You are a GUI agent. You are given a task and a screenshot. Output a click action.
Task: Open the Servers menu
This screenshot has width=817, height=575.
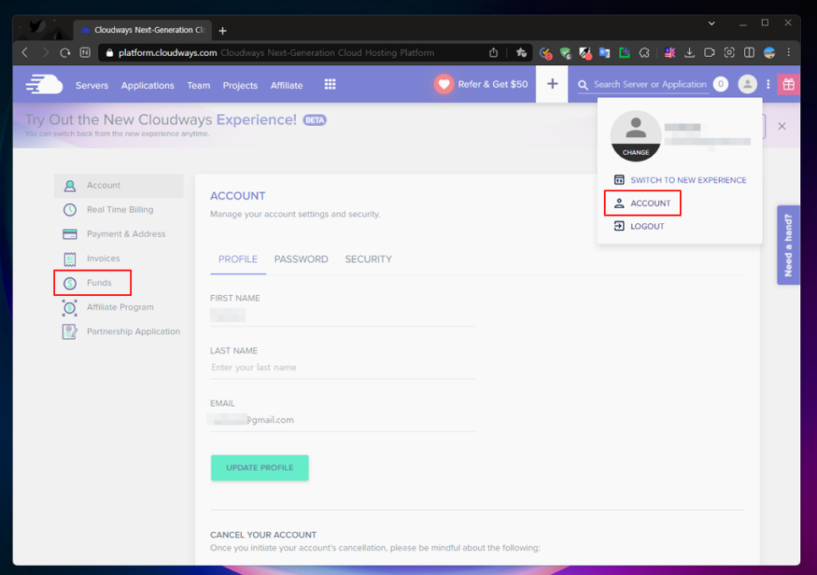pos(91,85)
